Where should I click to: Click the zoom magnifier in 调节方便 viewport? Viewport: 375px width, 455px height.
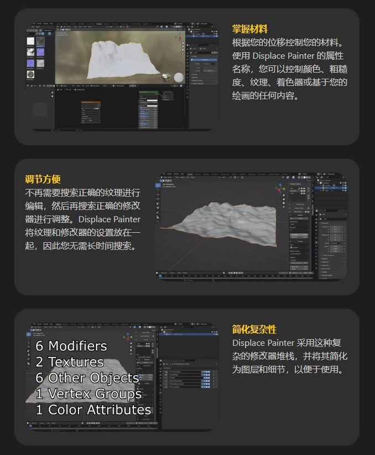click(x=284, y=195)
